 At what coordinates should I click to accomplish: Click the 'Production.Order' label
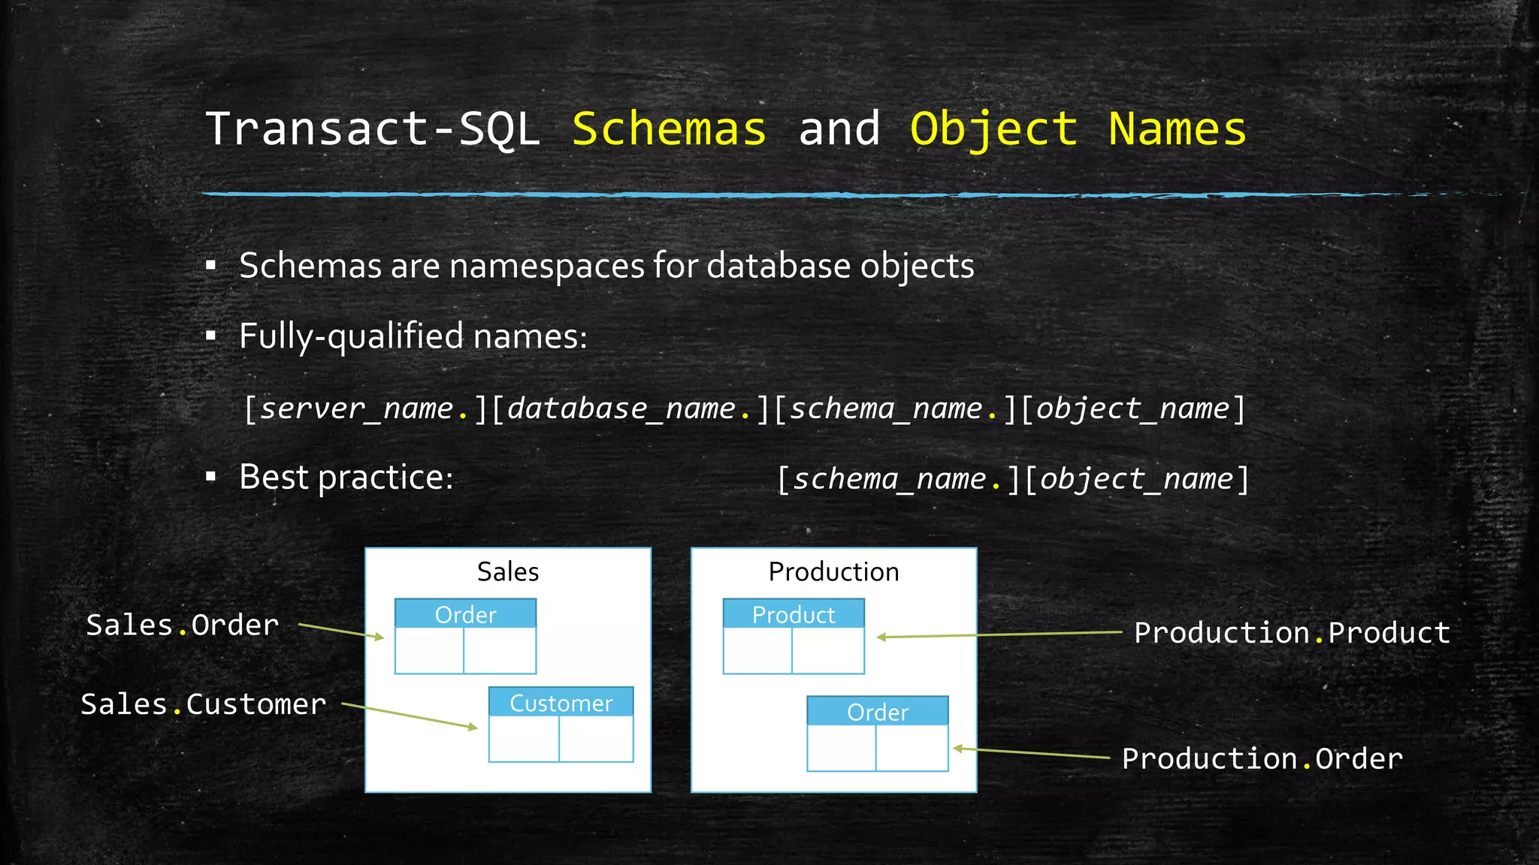point(1262,759)
